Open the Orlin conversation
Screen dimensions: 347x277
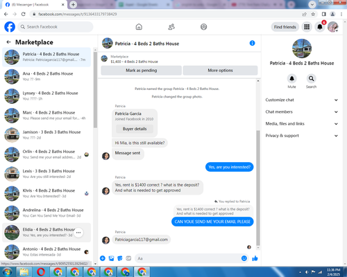coord(46,154)
